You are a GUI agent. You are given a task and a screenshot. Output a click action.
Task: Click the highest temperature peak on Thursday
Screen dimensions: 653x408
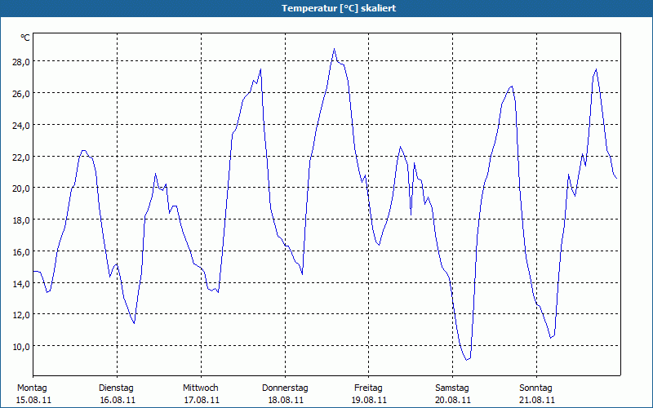click(334, 49)
